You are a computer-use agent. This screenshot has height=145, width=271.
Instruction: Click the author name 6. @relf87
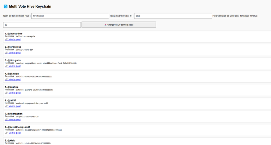pos(10,100)
